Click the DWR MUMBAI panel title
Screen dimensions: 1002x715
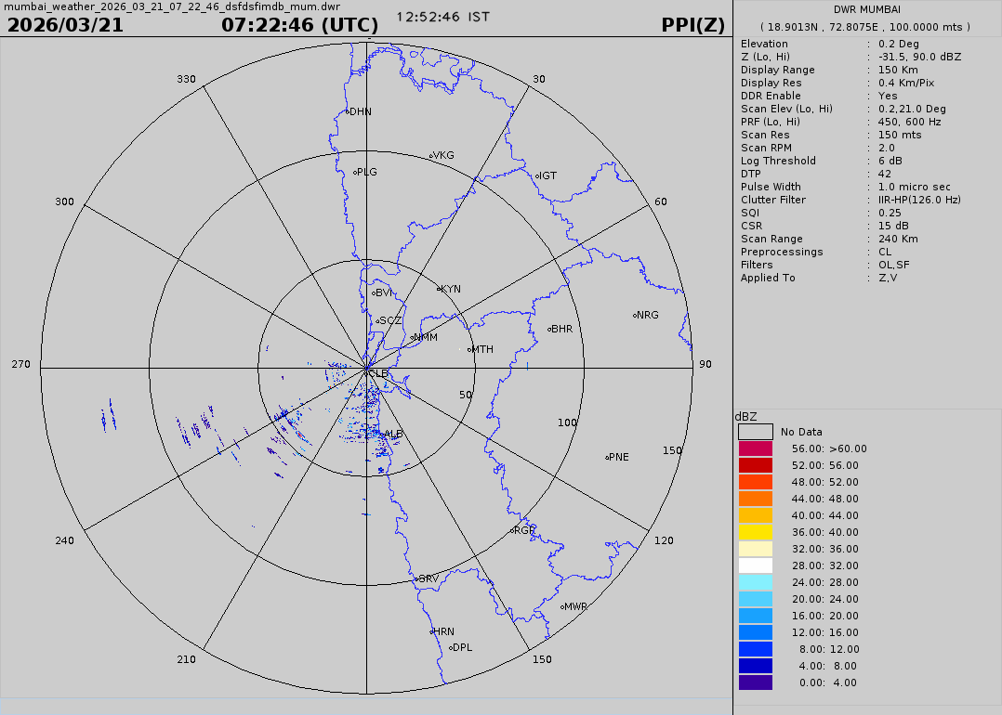(866, 9)
